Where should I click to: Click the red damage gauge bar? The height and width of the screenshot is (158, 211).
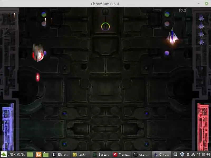203,127
